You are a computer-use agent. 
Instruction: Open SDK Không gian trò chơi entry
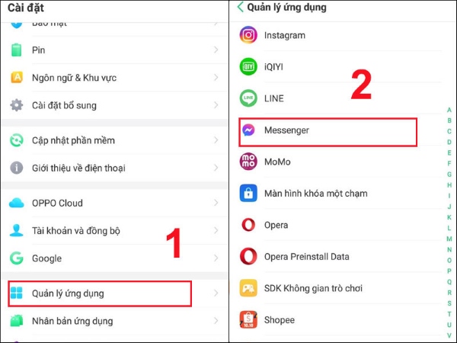tap(340, 288)
